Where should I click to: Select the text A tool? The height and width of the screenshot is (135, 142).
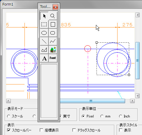[44, 58]
